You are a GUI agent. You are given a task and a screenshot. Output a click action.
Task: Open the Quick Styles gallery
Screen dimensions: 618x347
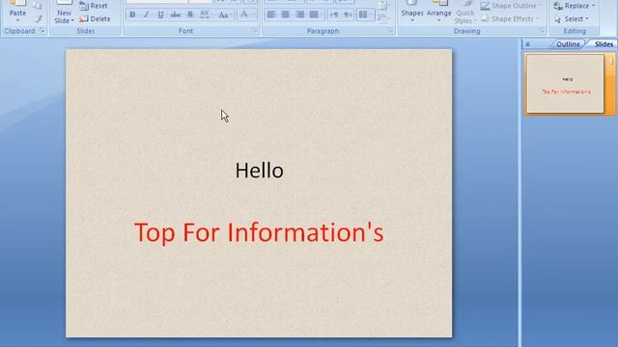click(x=465, y=13)
